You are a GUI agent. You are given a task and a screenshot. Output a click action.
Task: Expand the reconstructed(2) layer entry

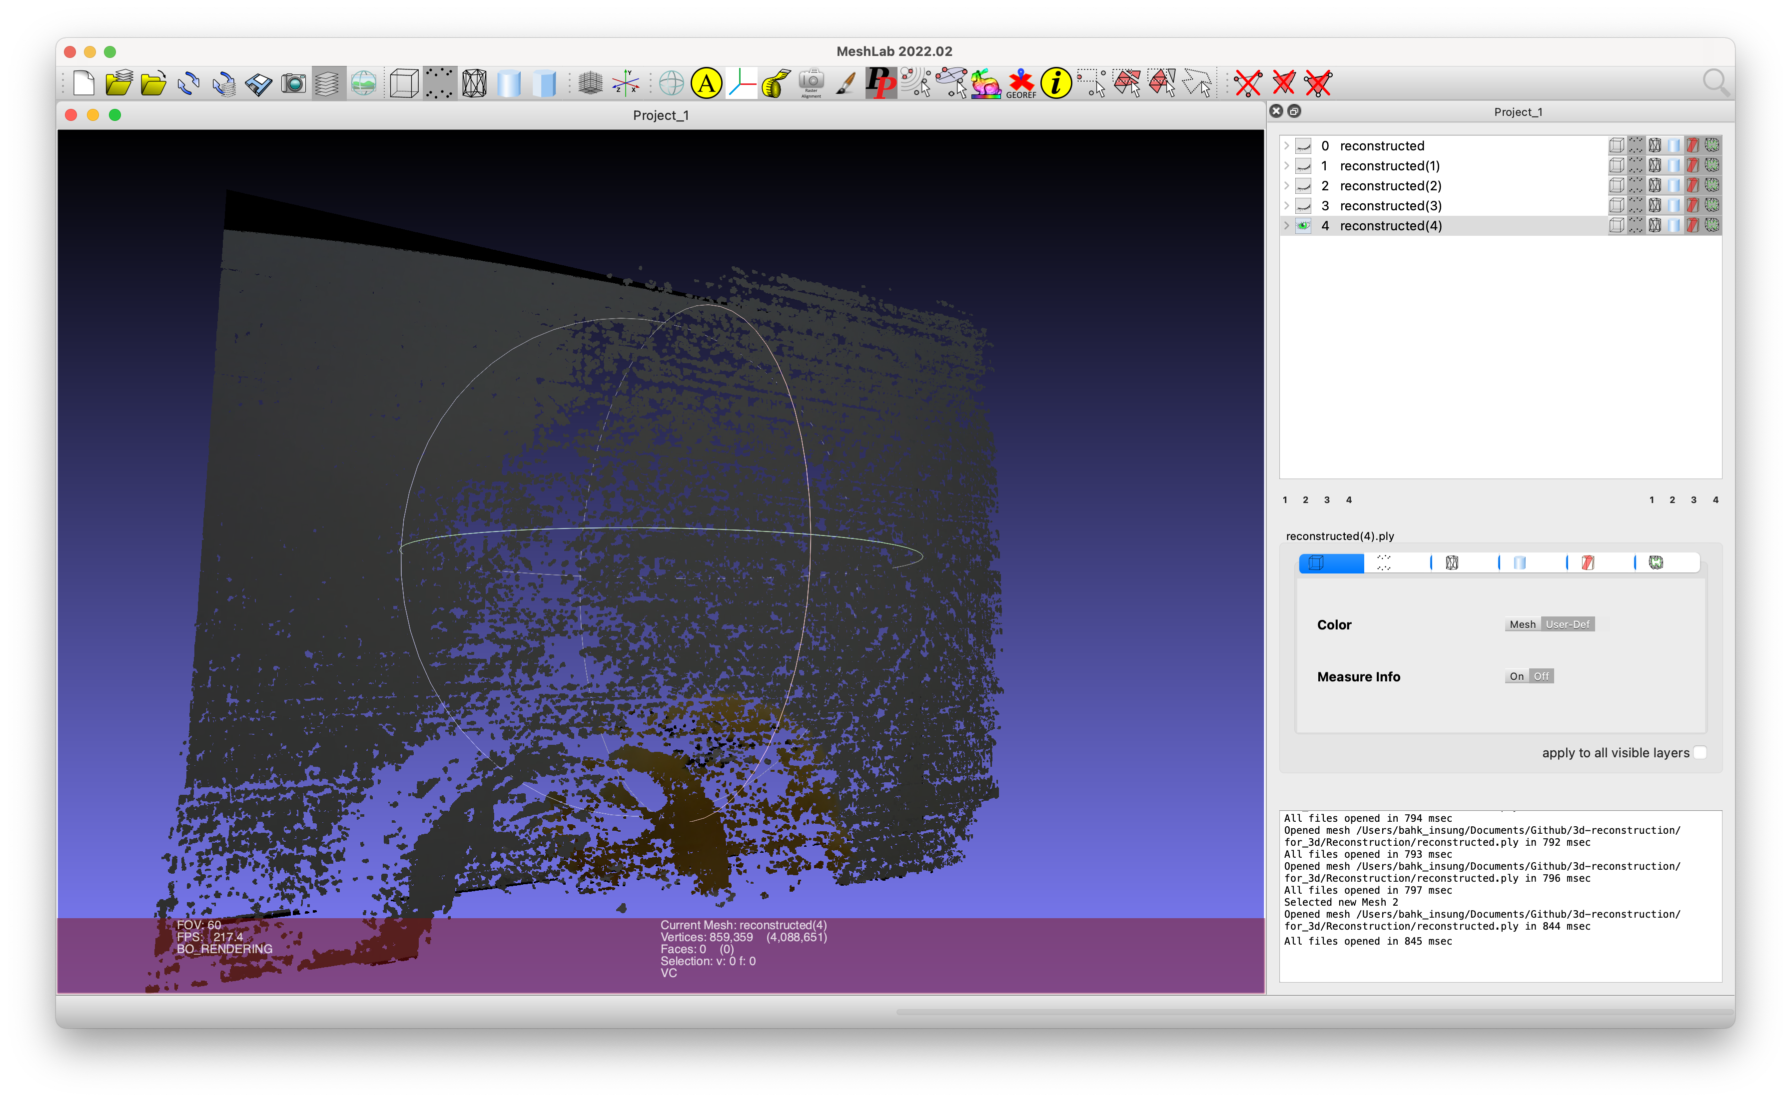[x=1287, y=186]
